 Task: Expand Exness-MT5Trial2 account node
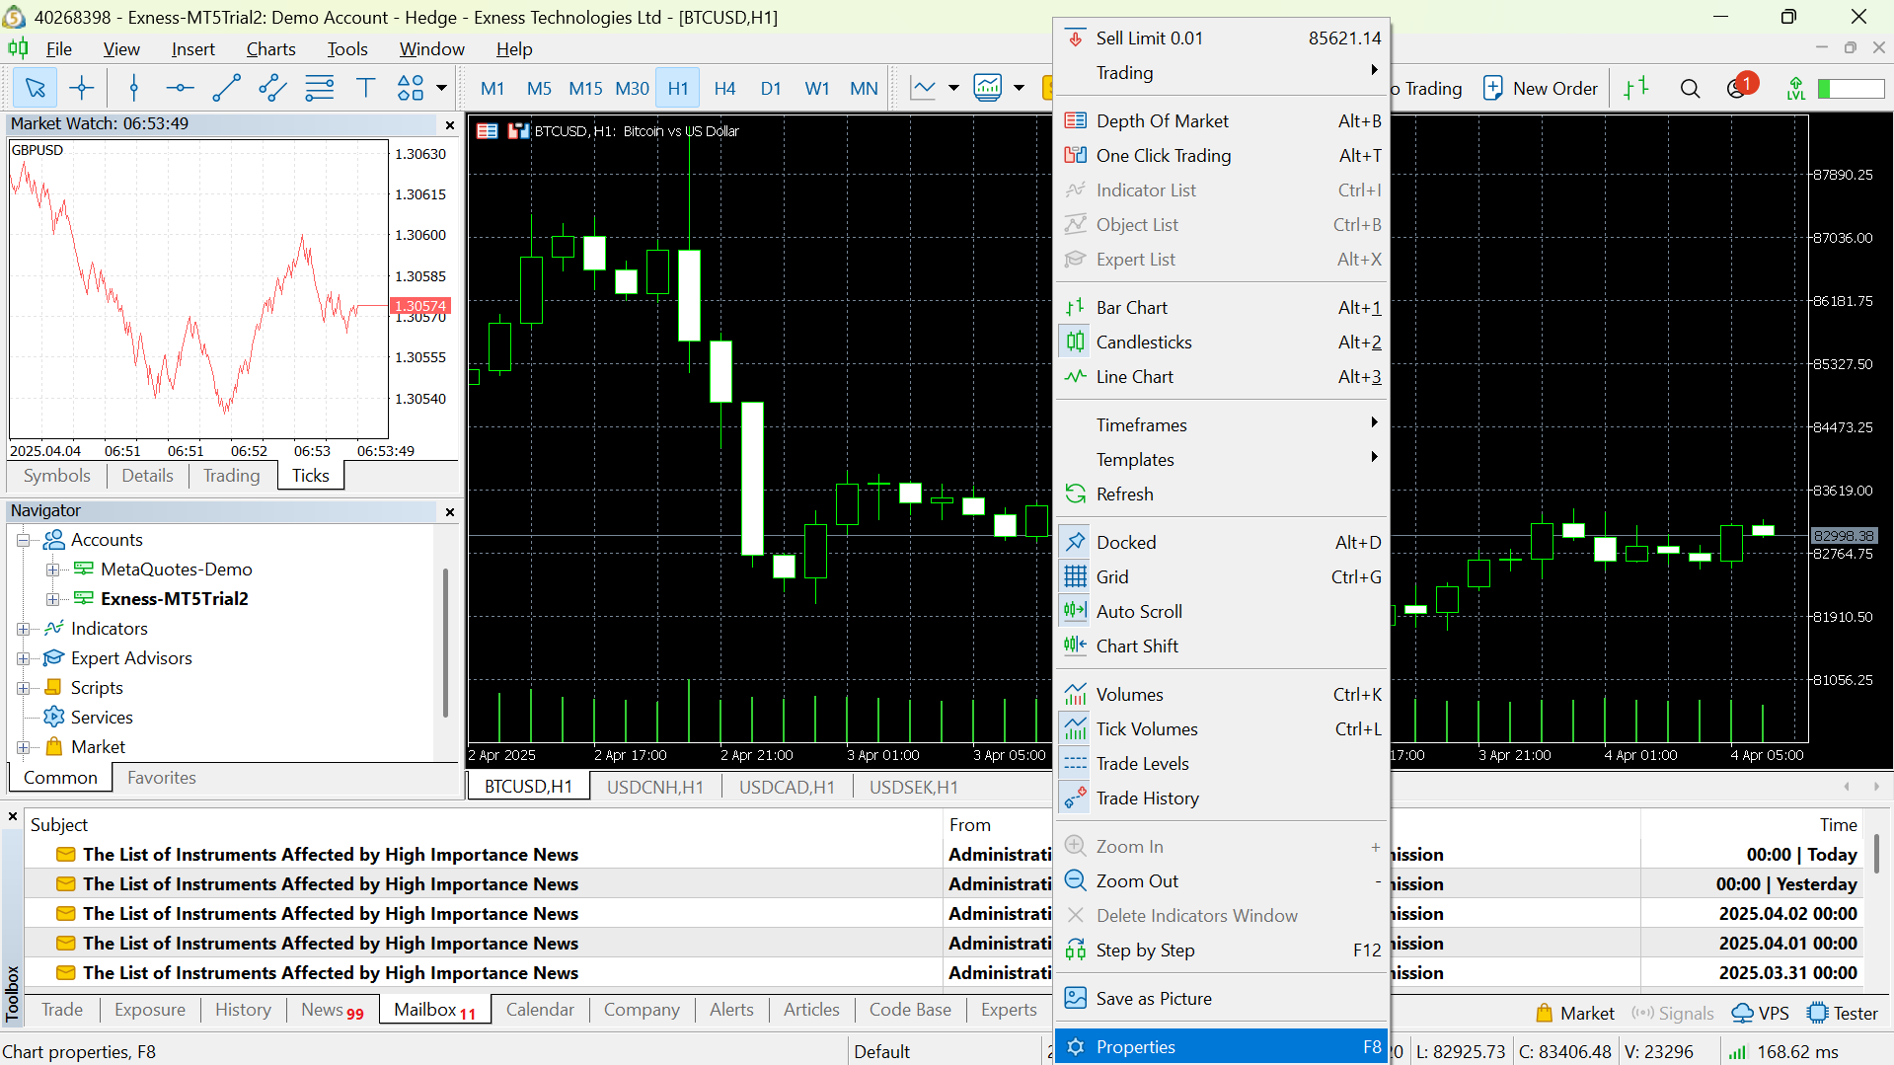(x=52, y=599)
